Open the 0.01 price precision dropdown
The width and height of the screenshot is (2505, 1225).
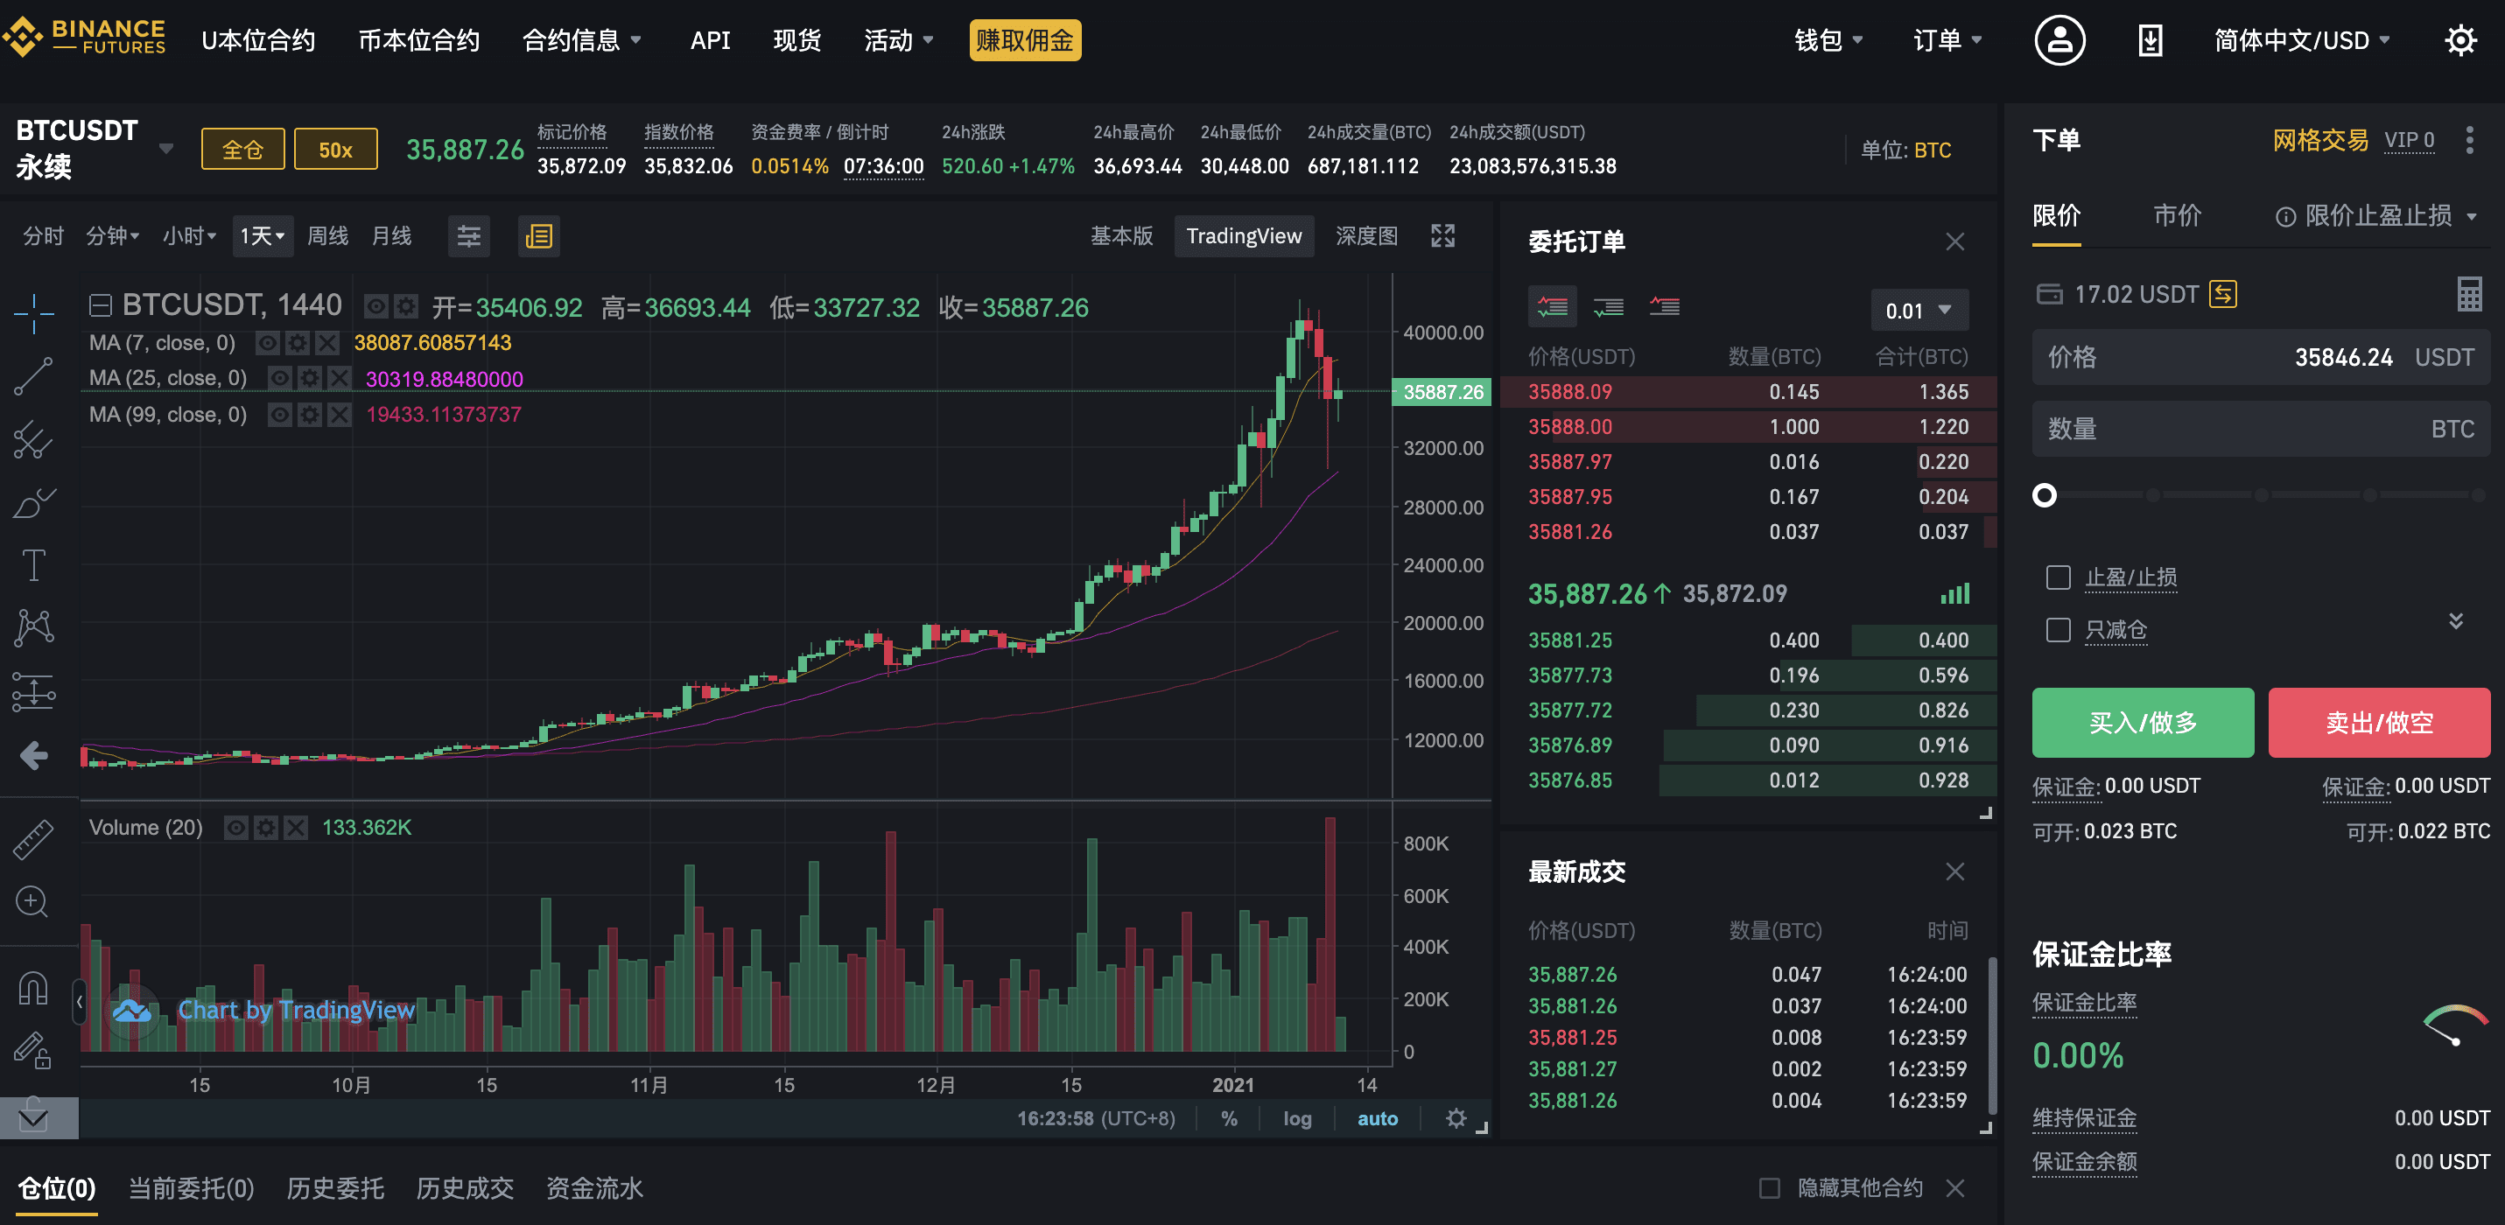point(1919,310)
